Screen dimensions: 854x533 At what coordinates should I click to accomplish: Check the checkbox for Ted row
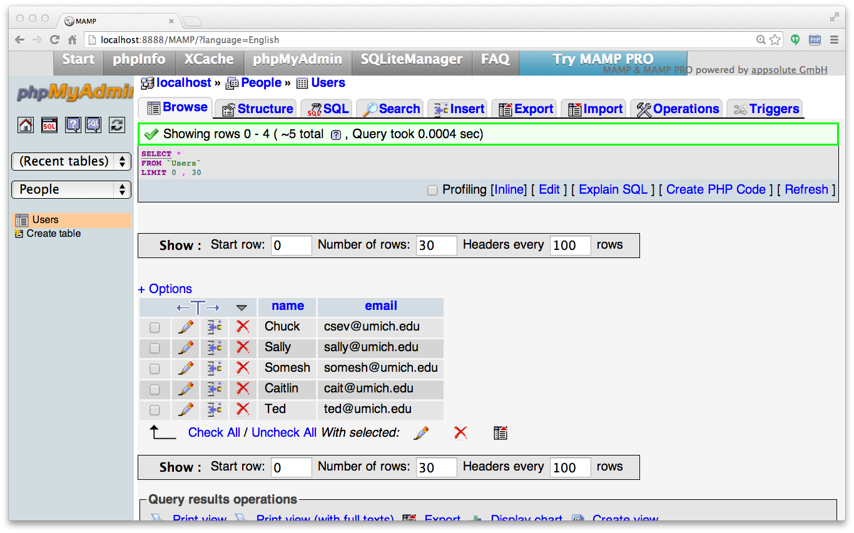point(155,410)
